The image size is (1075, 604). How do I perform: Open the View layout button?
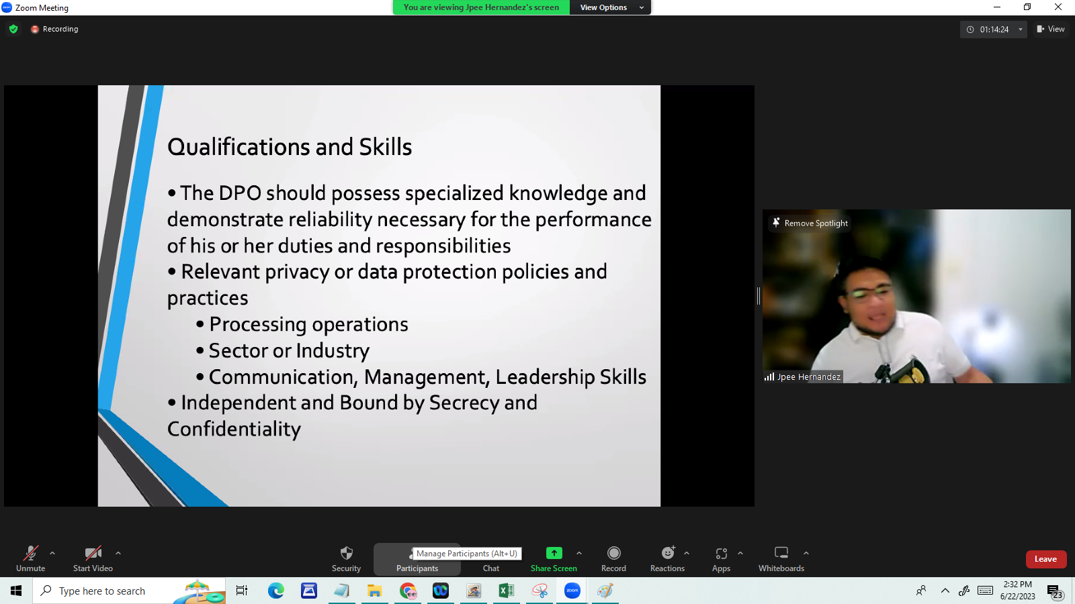(1051, 29)
